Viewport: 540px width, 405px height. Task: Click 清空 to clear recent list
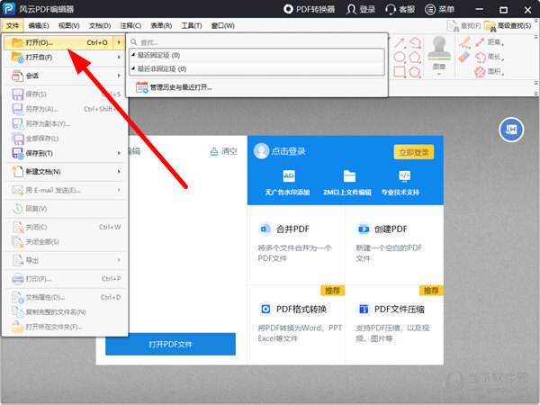click(224, 151)
